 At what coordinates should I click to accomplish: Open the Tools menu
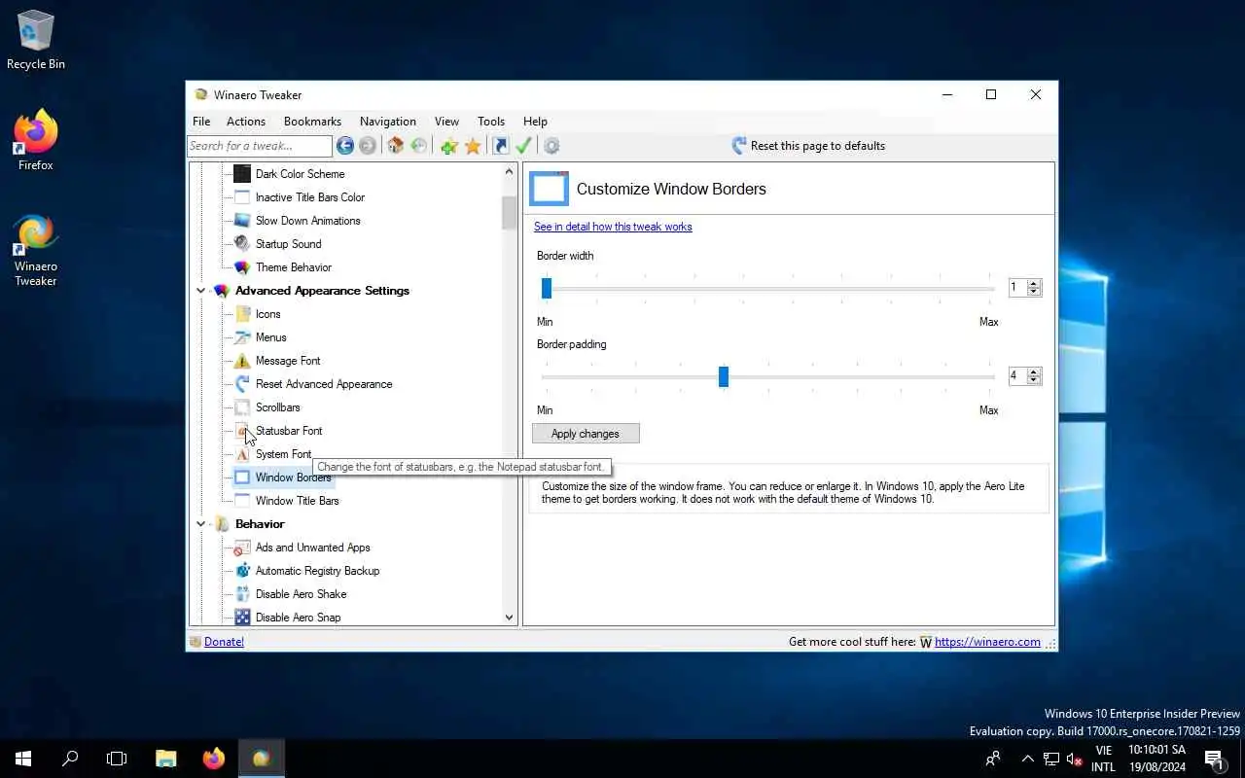click(x=491, y=122)
